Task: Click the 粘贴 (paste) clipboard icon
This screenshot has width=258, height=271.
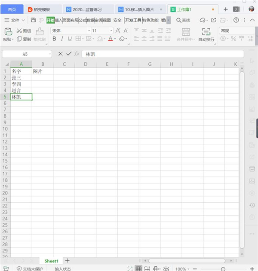Action: pyautogui.click(x=8, y=31)
